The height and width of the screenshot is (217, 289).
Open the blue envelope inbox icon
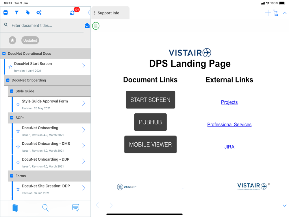87,26
